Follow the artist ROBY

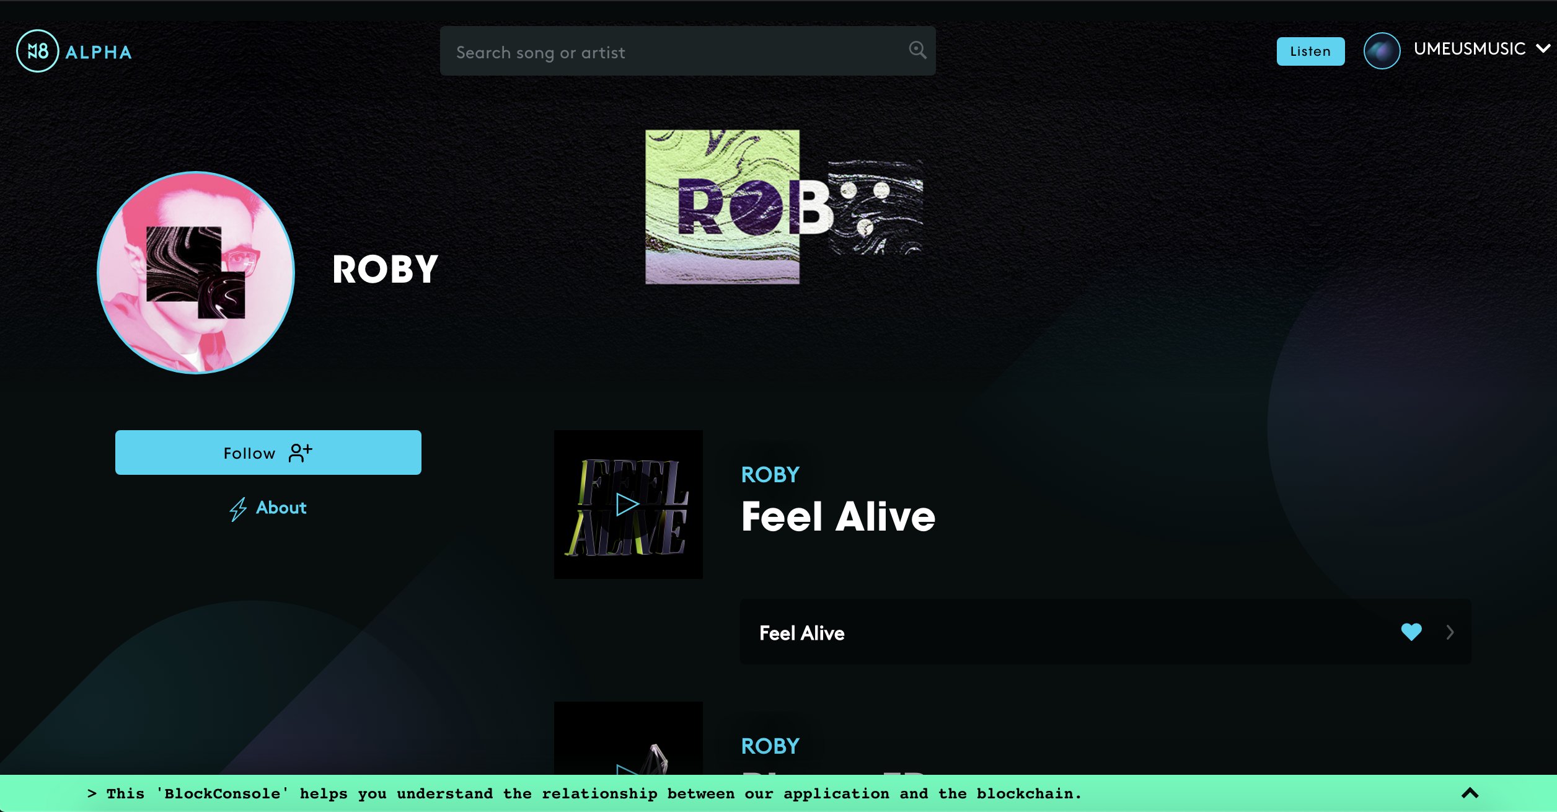pos(268,452)
